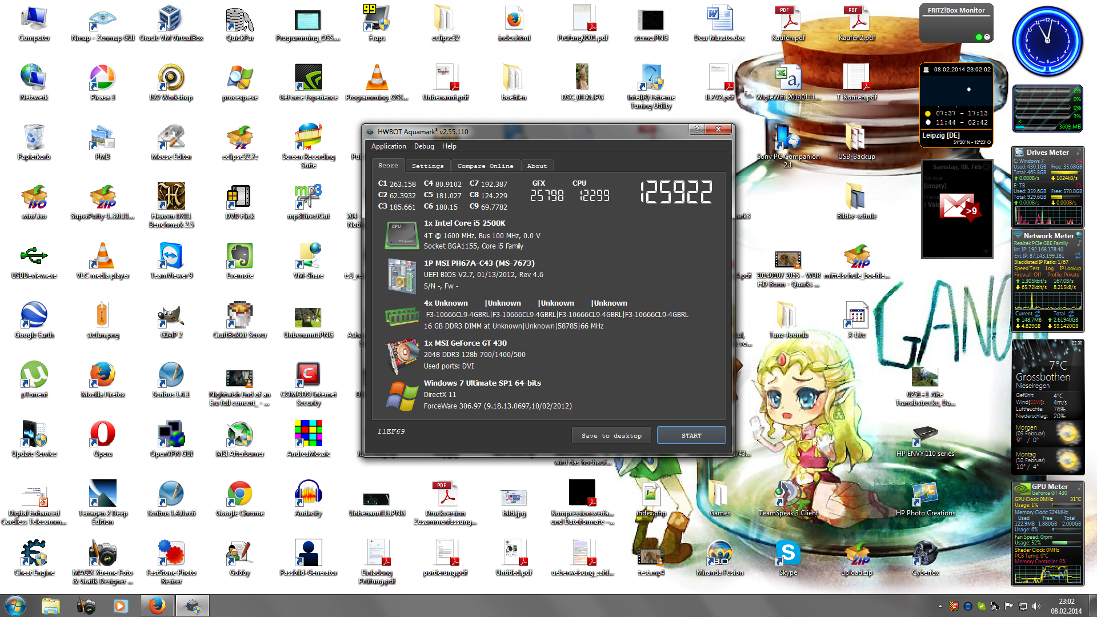The image size is (1097, 617).
Task: Select the MSI Afterburner icon
Action: click(240, 440)
